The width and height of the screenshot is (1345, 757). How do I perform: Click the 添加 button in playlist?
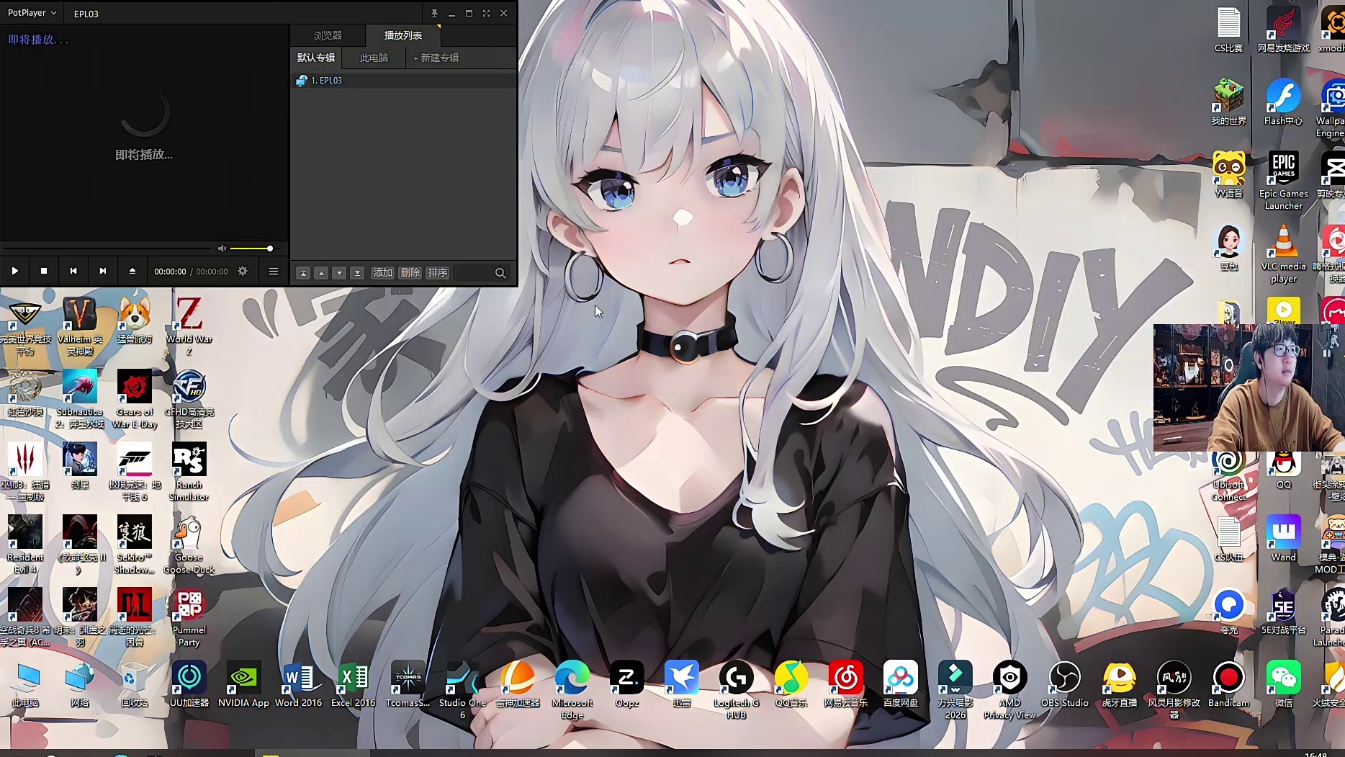pyautogui.click(x=382, y=272)
